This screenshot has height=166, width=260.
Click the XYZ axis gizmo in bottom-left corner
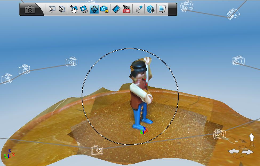point(9,154)
